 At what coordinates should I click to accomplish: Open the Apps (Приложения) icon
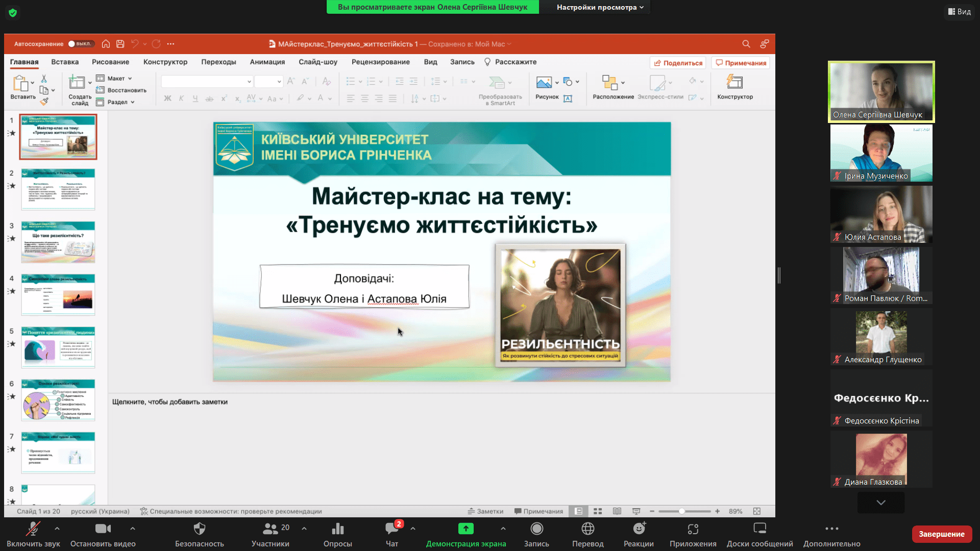click(693, 529)
